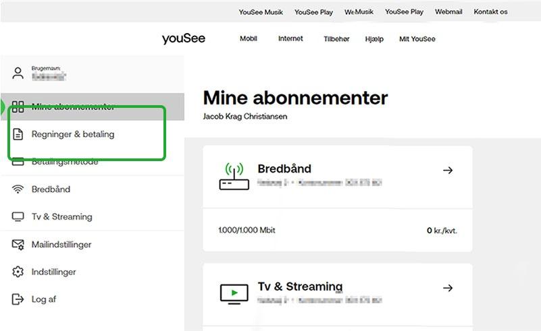Click the user profile icon in sidebar
The width and height of the screenshot is (541, 331).
(18, 73)
